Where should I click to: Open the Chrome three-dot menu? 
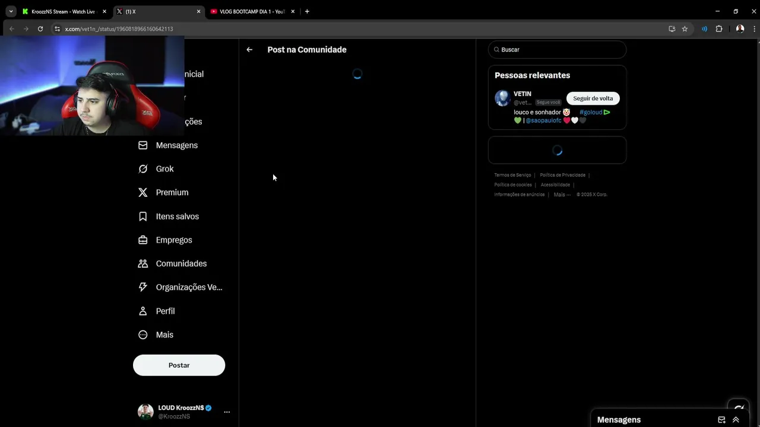(754, 28)
